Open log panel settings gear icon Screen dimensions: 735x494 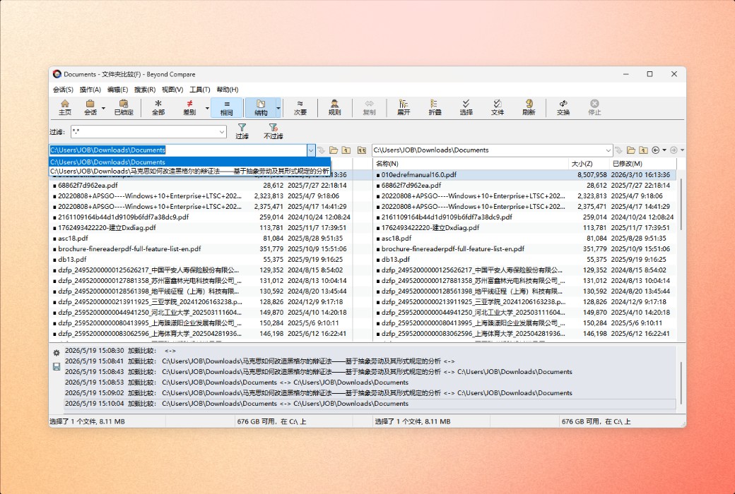pyautogui.click(x=57, y=353)
